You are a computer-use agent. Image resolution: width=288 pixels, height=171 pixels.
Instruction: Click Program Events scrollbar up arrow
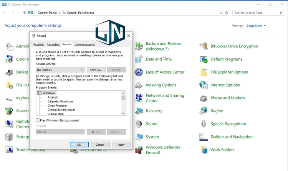click(123, 94)
